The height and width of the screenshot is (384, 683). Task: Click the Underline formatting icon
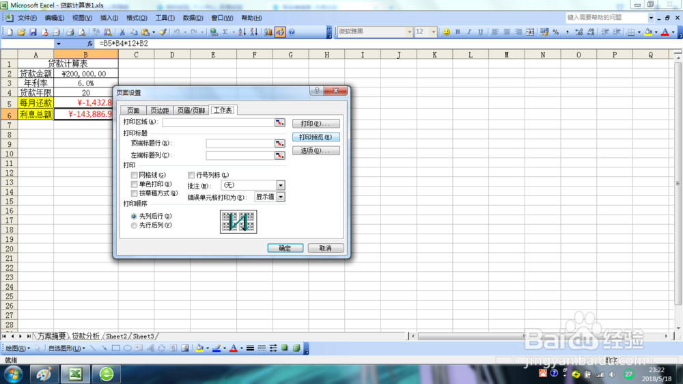[480, 32]
